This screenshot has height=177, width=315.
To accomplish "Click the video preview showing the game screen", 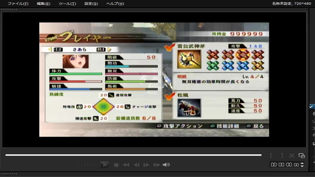I will pos(154,79).
